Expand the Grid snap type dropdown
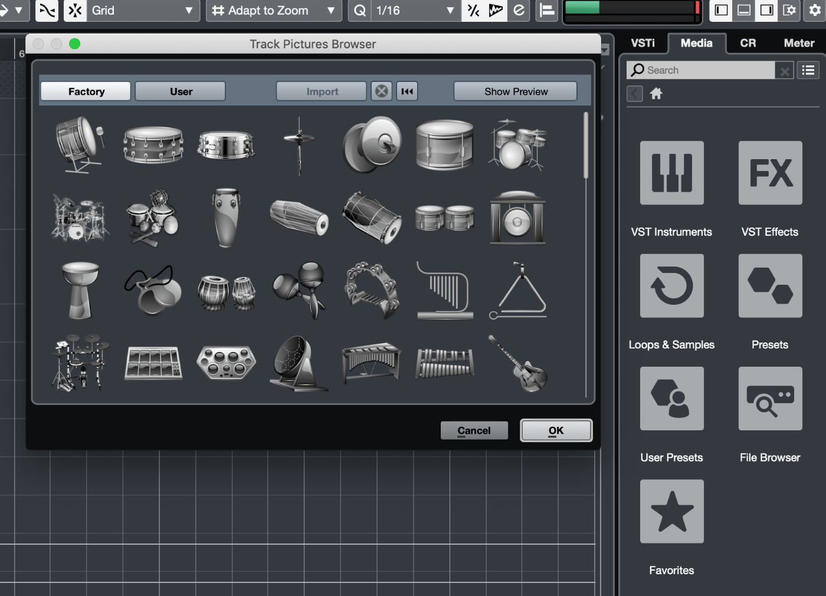This screenshot has width=826, height=596. (140, 11)
